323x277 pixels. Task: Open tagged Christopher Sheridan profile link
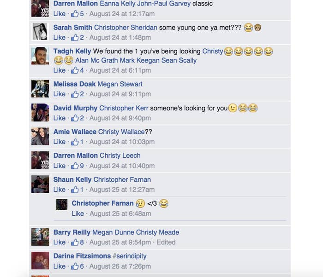point(126,28)
